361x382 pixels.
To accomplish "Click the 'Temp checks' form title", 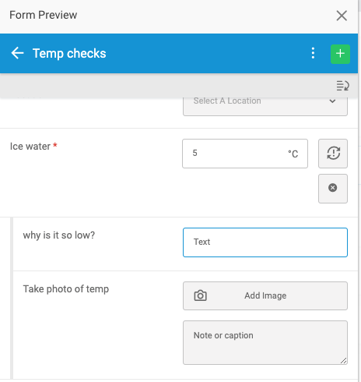I will coord(69,54).
